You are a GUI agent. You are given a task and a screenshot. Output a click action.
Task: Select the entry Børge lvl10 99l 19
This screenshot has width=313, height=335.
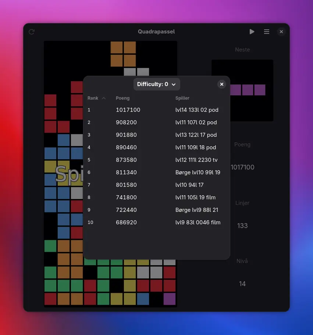(198, 172)
